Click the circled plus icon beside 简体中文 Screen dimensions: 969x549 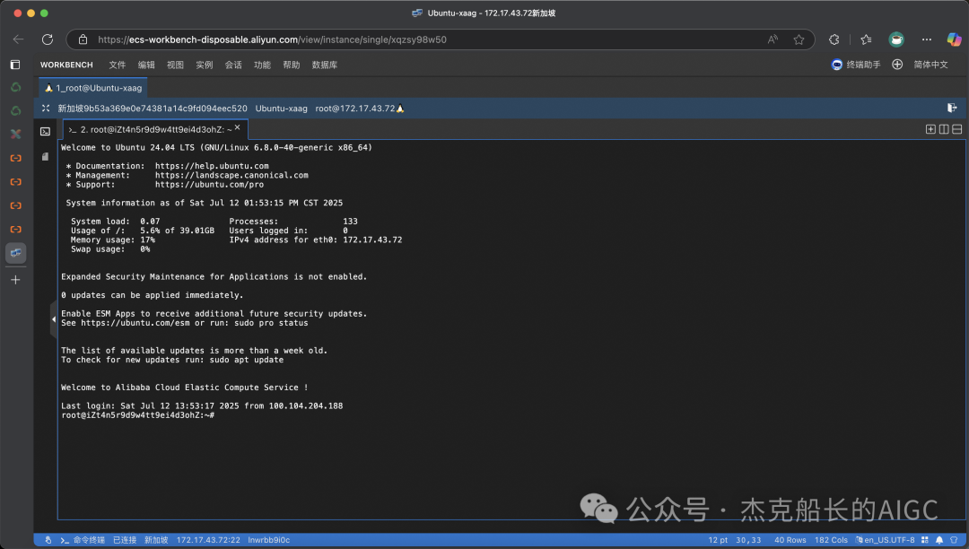point(897,65)
